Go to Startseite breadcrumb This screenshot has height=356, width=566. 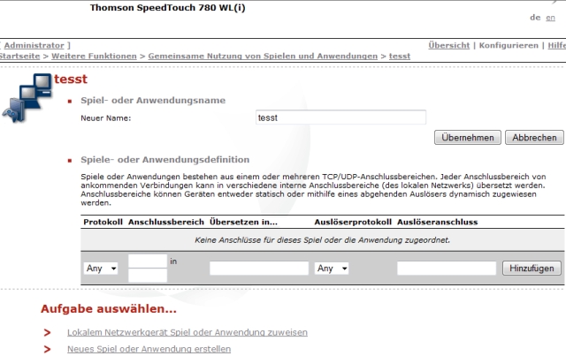pos(19,57)
